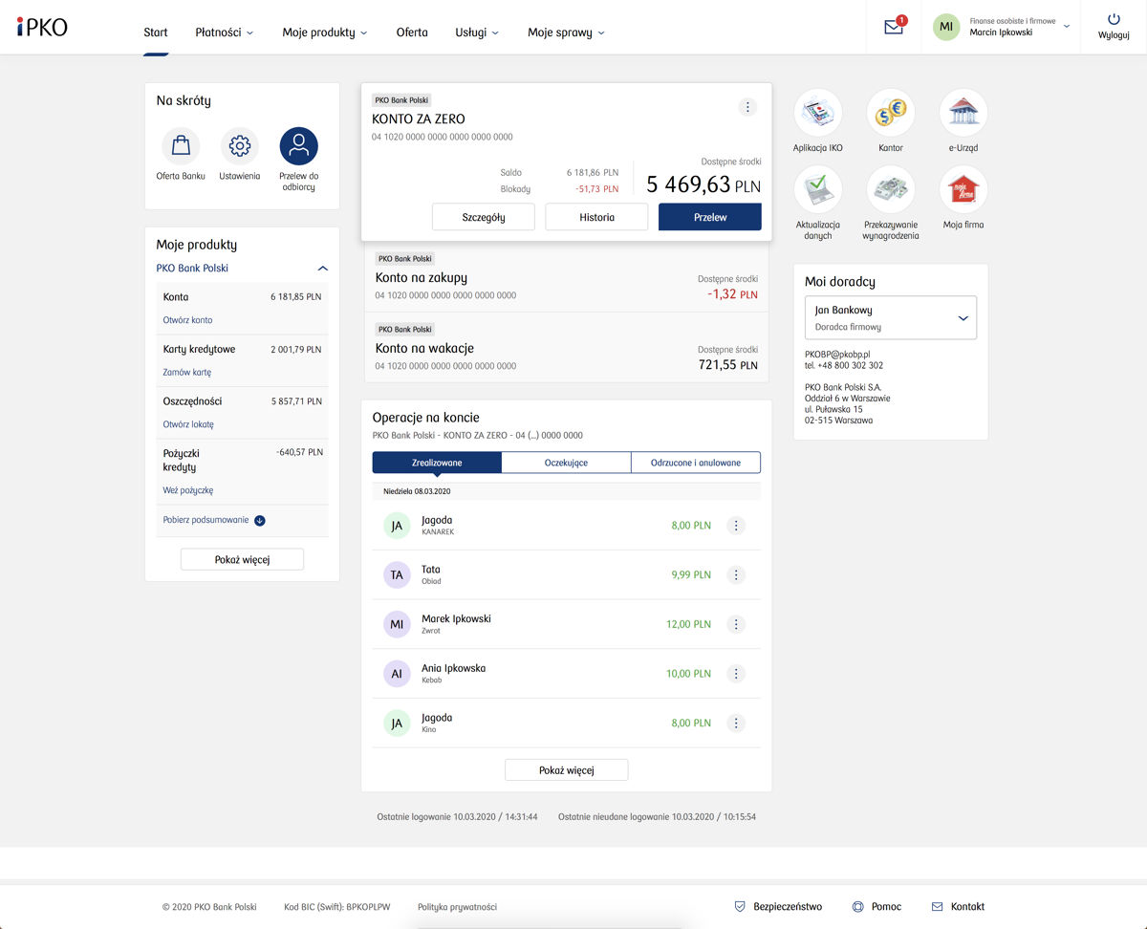
Task: Download summary via Pobierz podsumowanie arrow
Action: coord(260,521)
